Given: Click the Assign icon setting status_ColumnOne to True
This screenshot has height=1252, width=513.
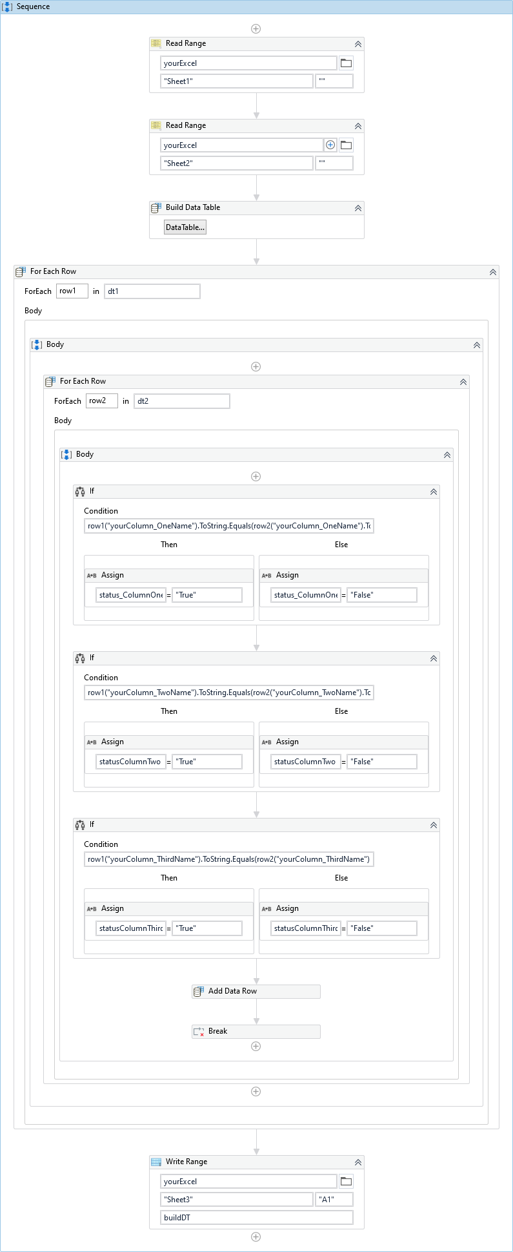Looking at the screenshot, I should point(92,576).
